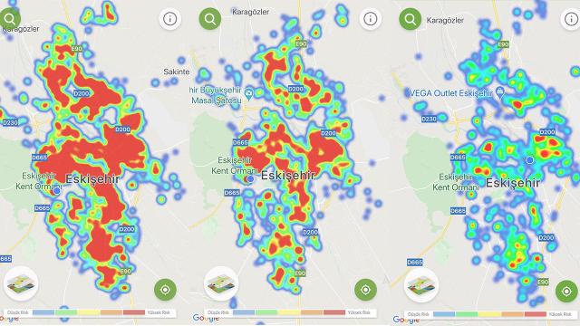Change map layer on the rightmost map
Viewport: 580px width, 326px height.
(421, 284)
